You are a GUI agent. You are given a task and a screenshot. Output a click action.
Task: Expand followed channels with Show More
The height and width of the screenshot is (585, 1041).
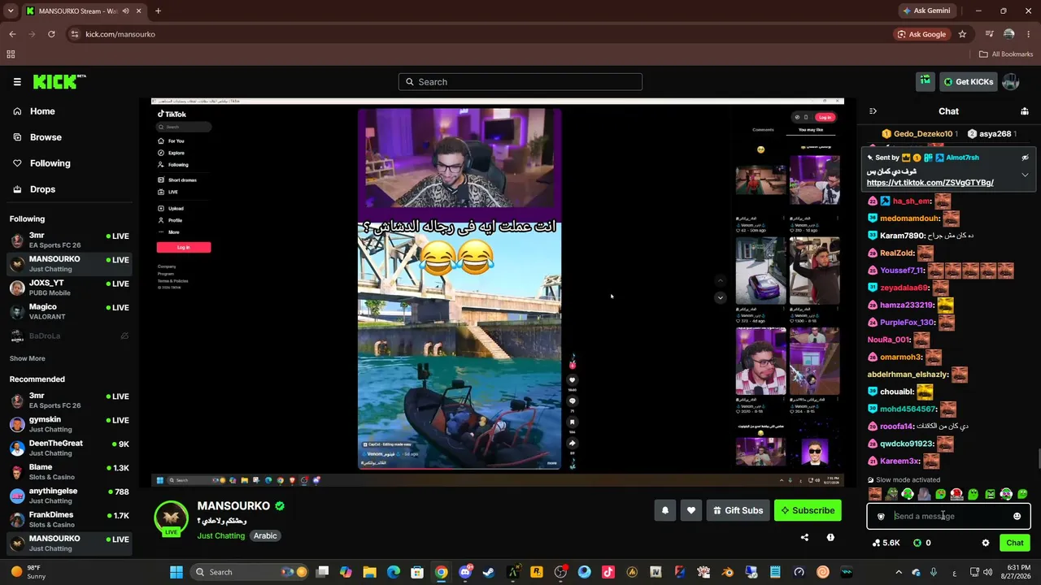pos(28,358)
